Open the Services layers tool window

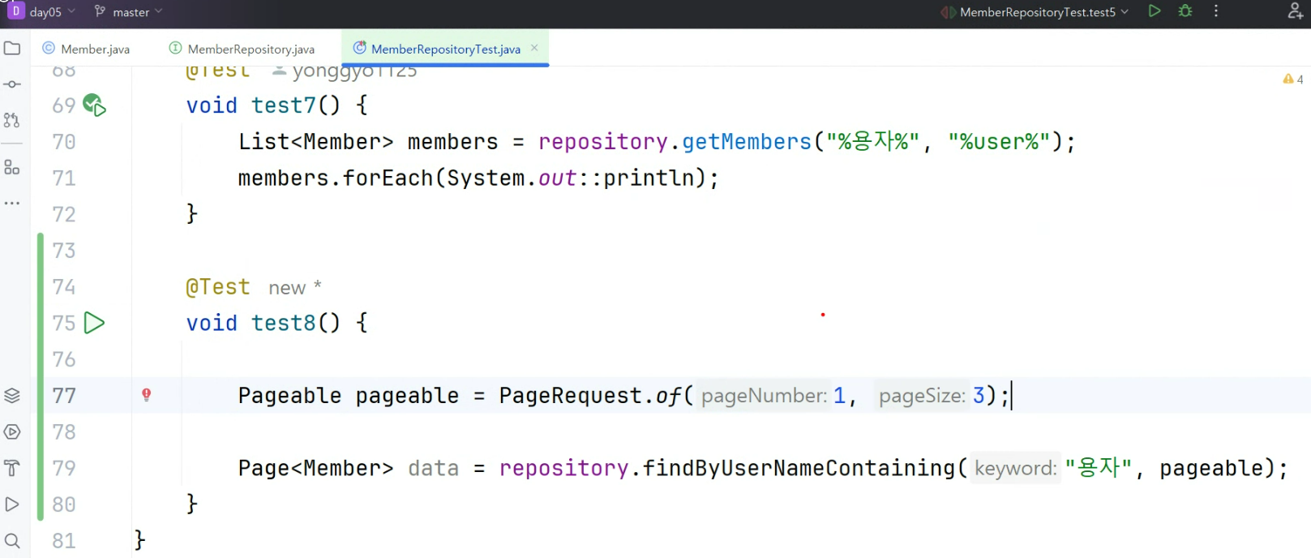(12, 396)
